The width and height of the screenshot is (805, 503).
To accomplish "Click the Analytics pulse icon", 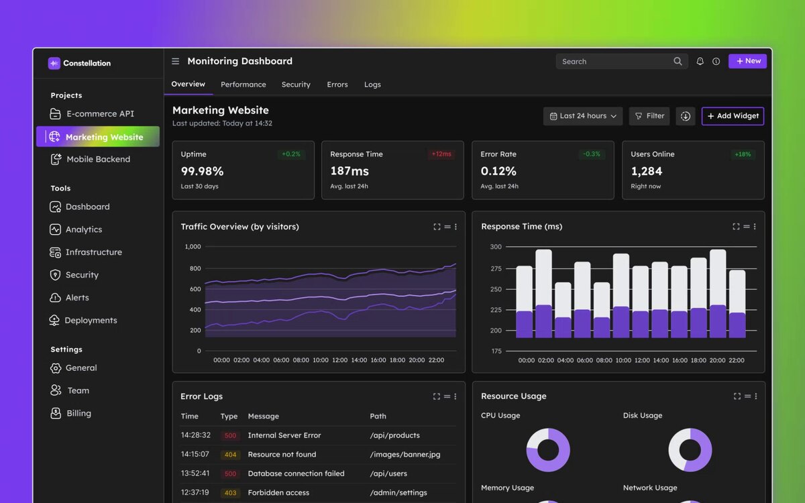I will coord(55,229).
